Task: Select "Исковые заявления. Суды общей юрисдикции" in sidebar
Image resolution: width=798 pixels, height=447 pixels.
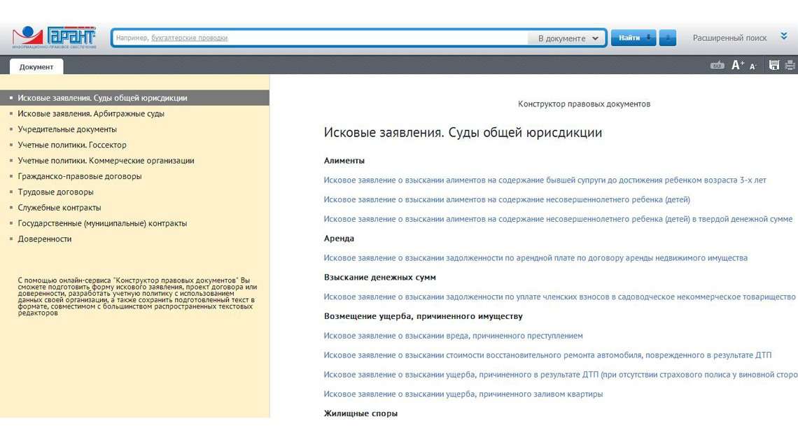Action: point(134,98)
